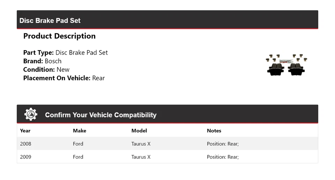
Task: Click the Notes column header
Action: click(214, 131)
